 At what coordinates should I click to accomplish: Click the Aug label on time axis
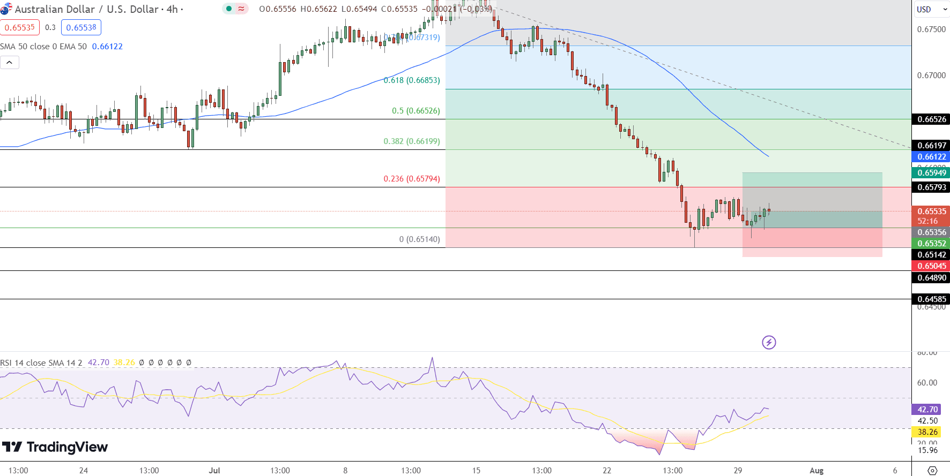(x=817, y=471)
